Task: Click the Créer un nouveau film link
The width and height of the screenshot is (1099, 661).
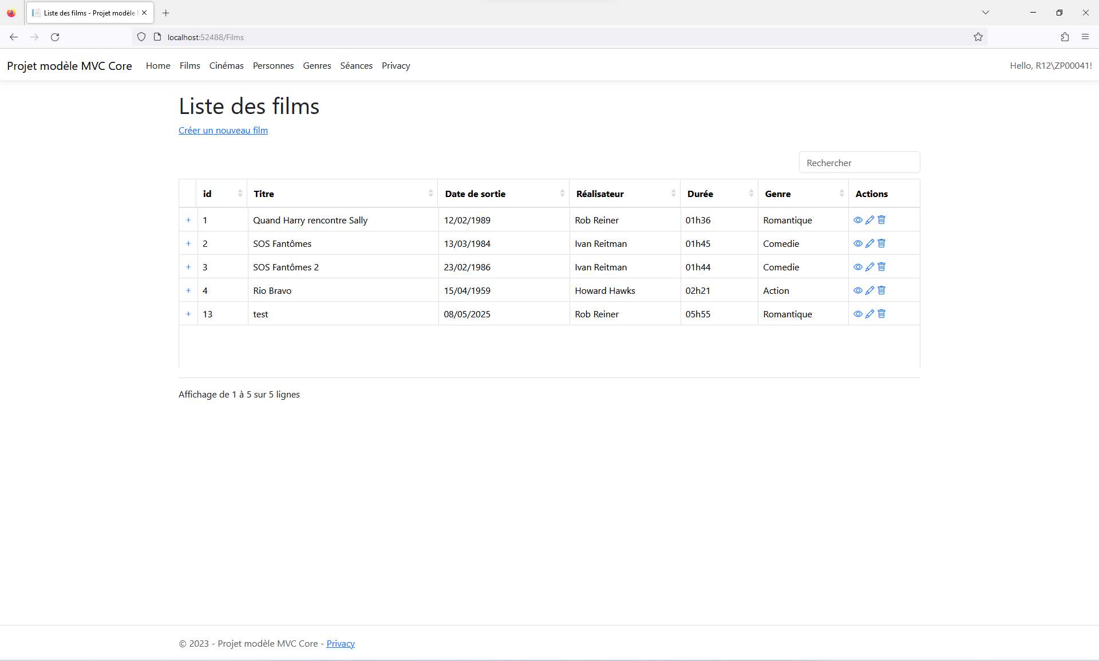Action: pos(223,131)
